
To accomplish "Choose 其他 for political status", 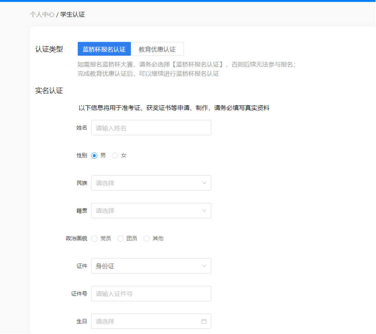I will (147, 239).
